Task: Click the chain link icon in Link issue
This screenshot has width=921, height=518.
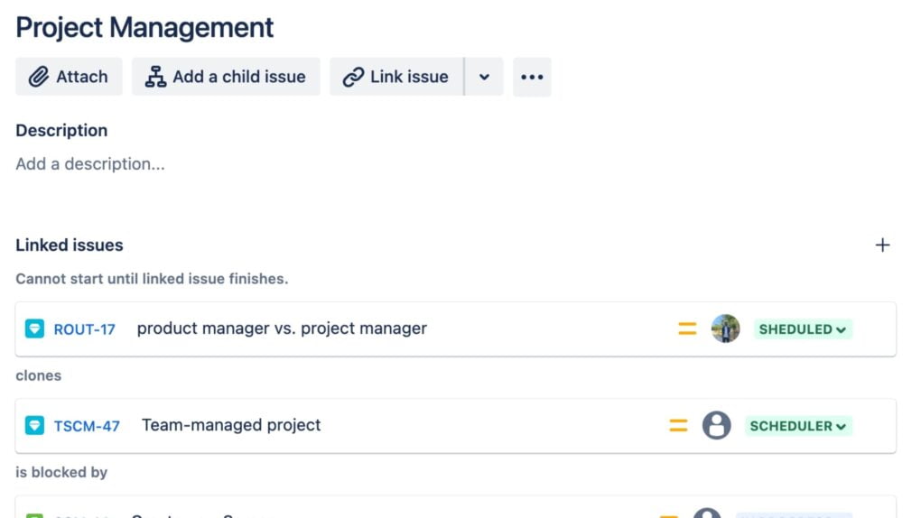Action: 354,77
